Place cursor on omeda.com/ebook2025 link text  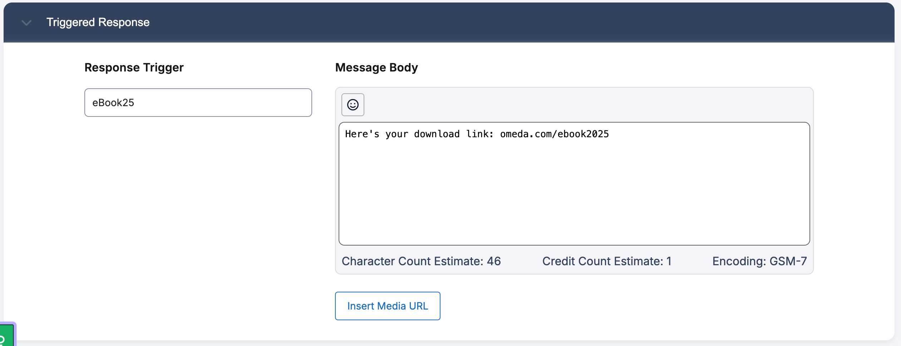554,134
